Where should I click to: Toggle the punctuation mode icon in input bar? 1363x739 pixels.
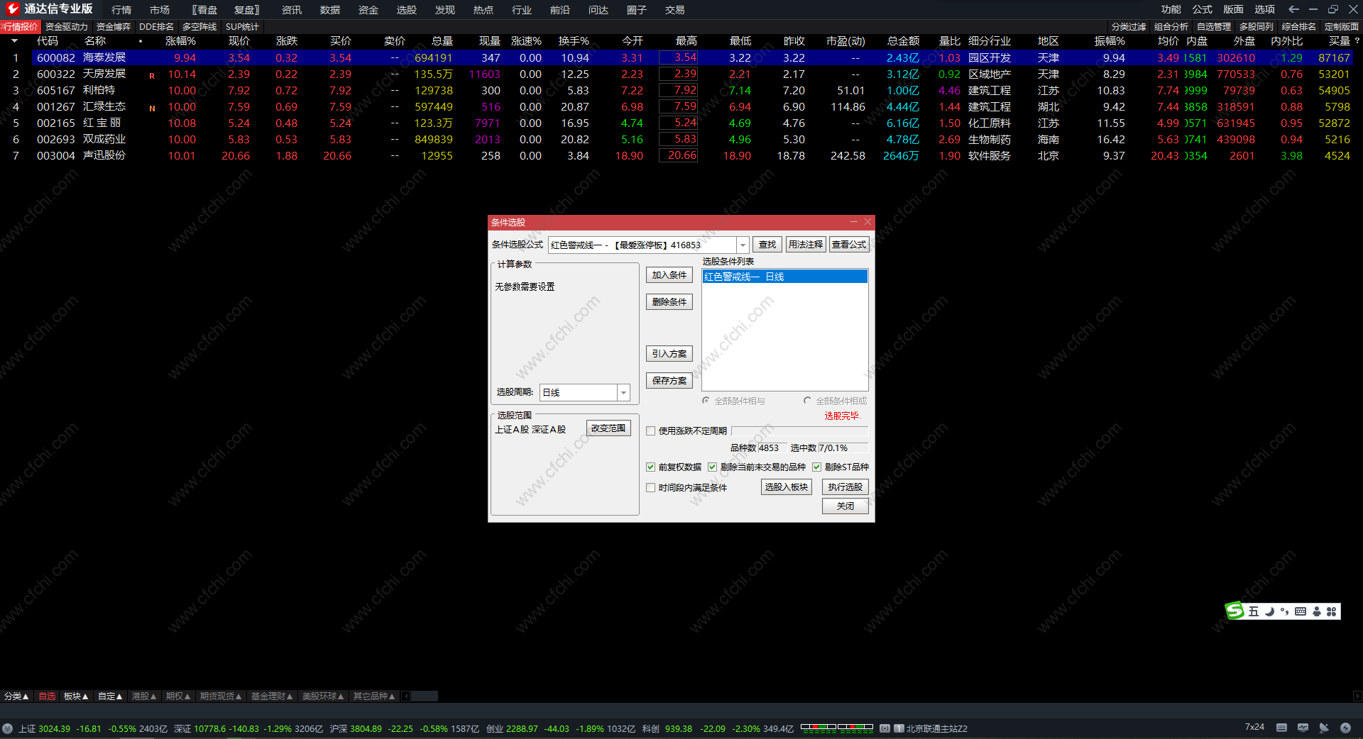(x=1285, y=611)
